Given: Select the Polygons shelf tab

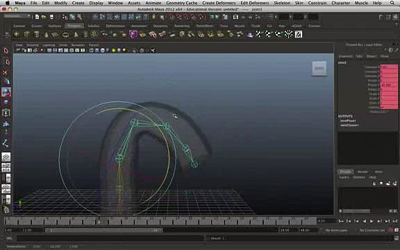Looking at the screenshot, I should pos(74,26).
